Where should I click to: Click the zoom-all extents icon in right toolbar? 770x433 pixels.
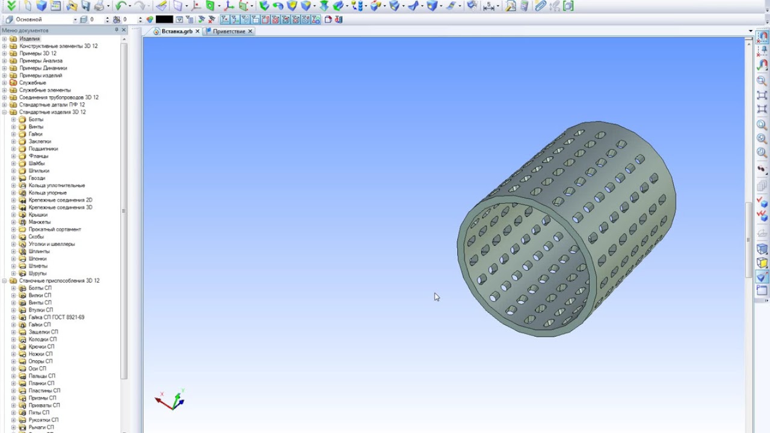point(762,95)
